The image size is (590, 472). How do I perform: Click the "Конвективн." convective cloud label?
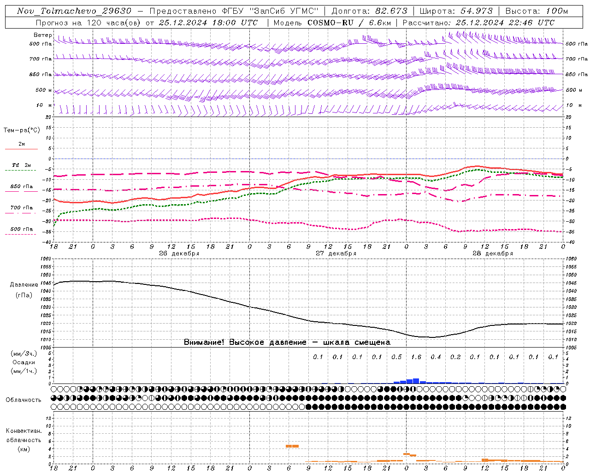(x=24, y=431)
